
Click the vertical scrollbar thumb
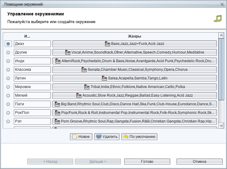(x=221, y=69)
